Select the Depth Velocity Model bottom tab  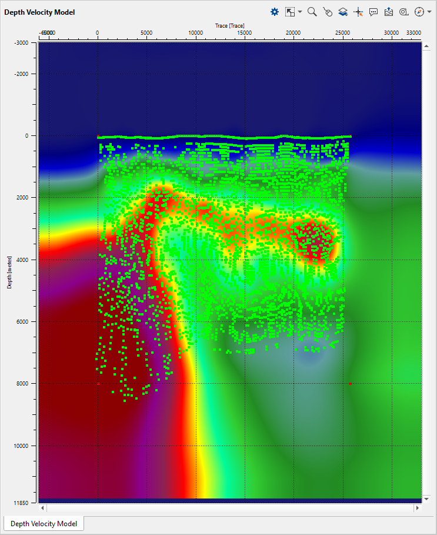coord(44,523)
